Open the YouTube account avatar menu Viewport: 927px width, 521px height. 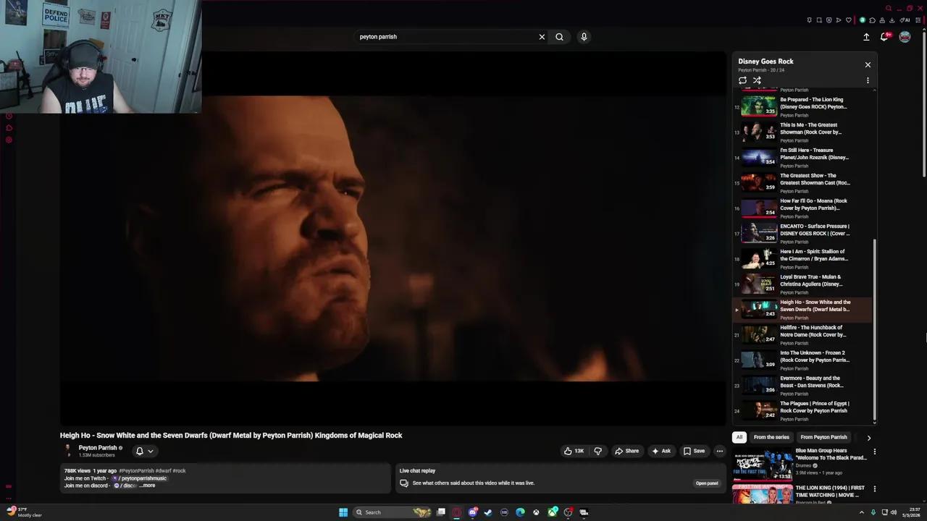tap(905, 37)
